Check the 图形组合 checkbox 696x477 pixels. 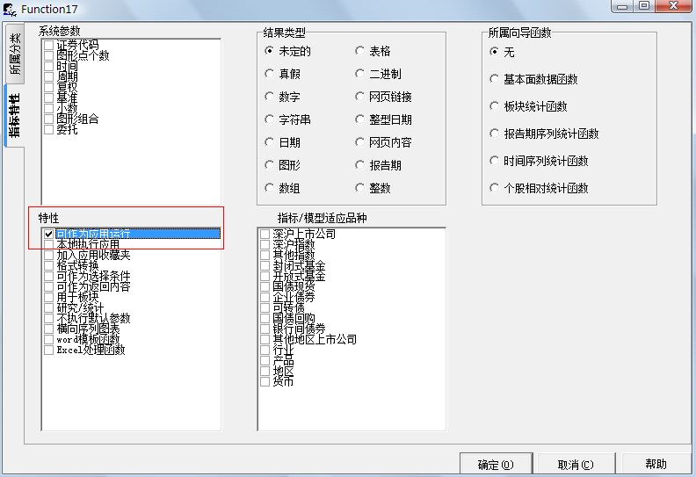point(48,119)
